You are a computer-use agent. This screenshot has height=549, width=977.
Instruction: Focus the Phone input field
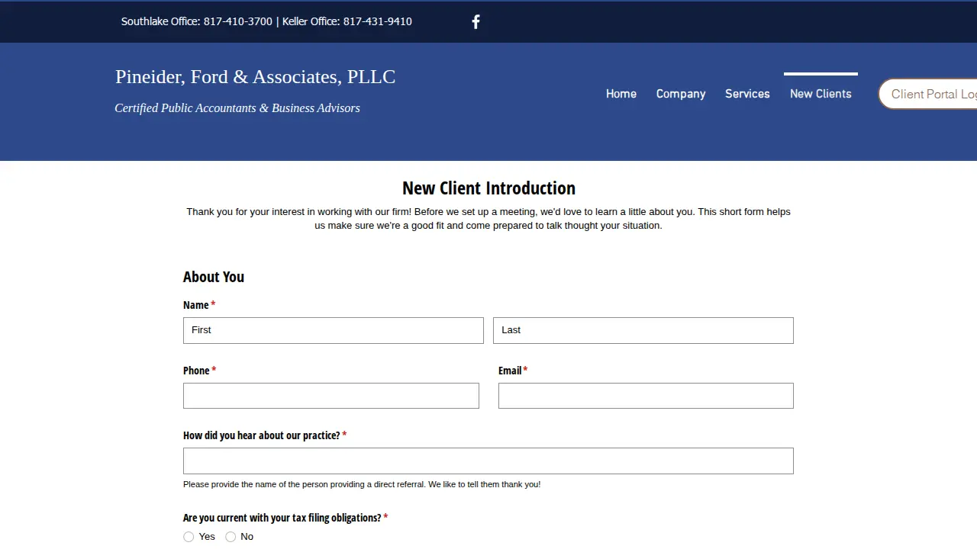(x=331, y=396)
